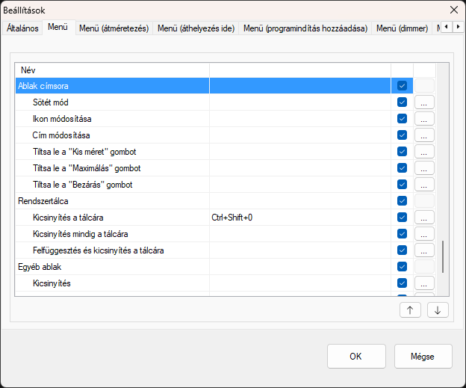Toggle the Kicsinyítés a tálcára checkbox
The width and height of the screenshot is (466, 388).
(x=402, y=218)
